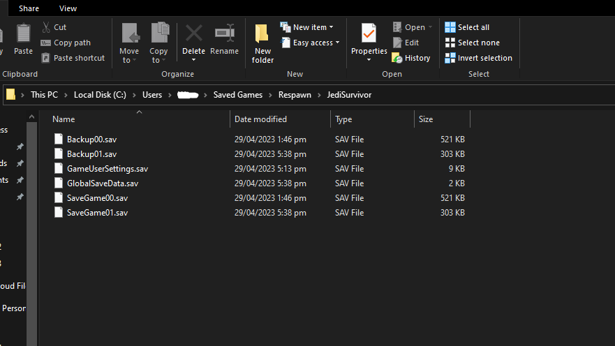The height and width of the screenshot is (346, 615).
Task: Click the Rename icon
Action: pos(225,33)
